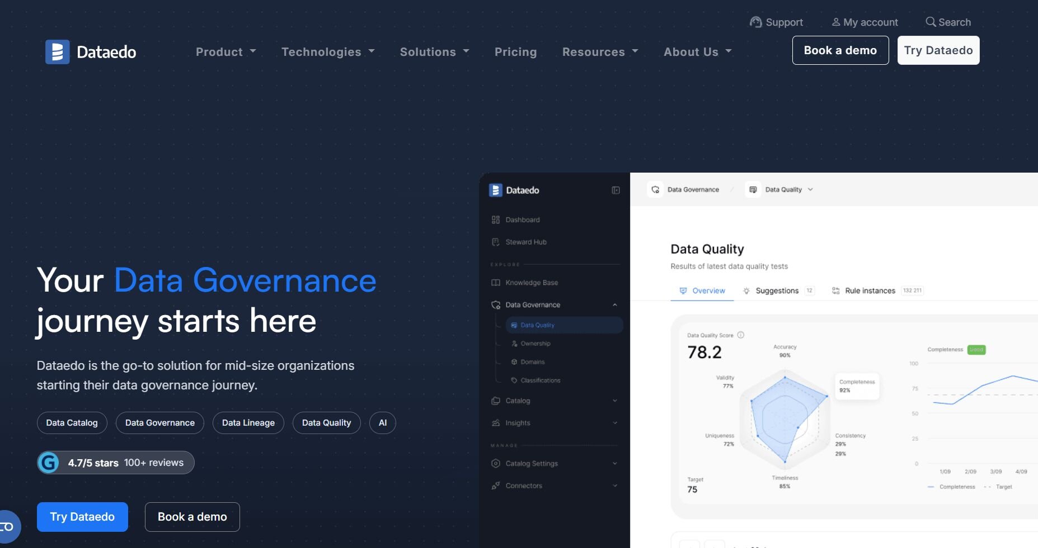The width and height of the screenshot is (1038, 548).
Task: Collapse the Data Governance sidebar section
Action: (614, 305)
